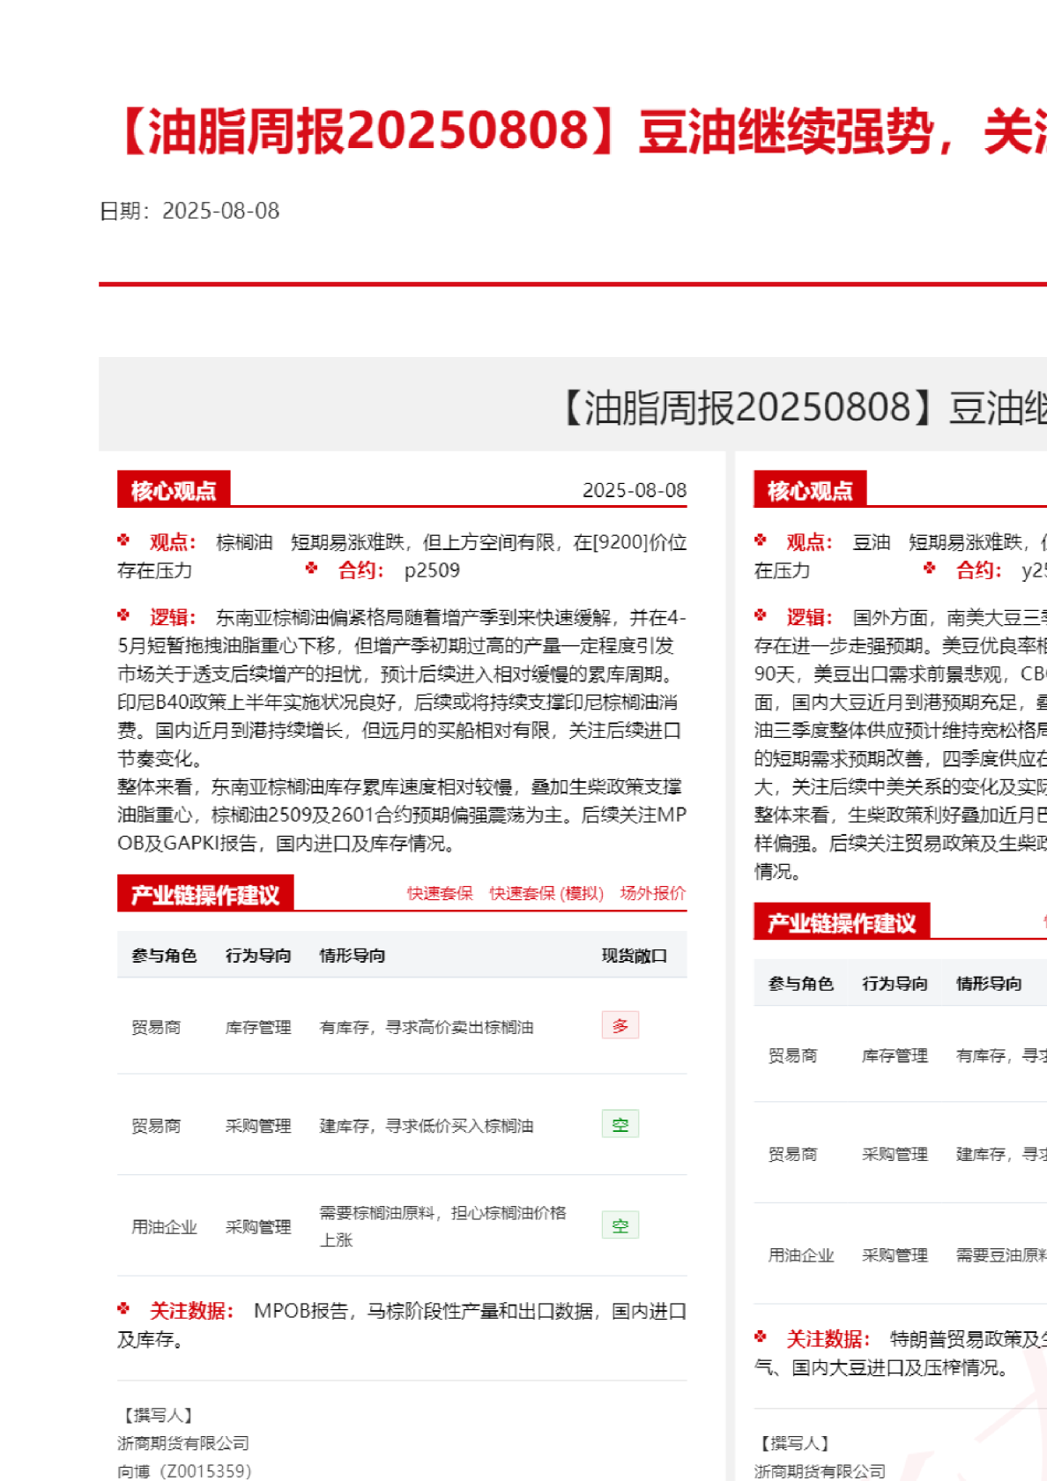
Task: Click the red bullet before 逻辑 in the 豆油 panel
Action: point(761,615)
